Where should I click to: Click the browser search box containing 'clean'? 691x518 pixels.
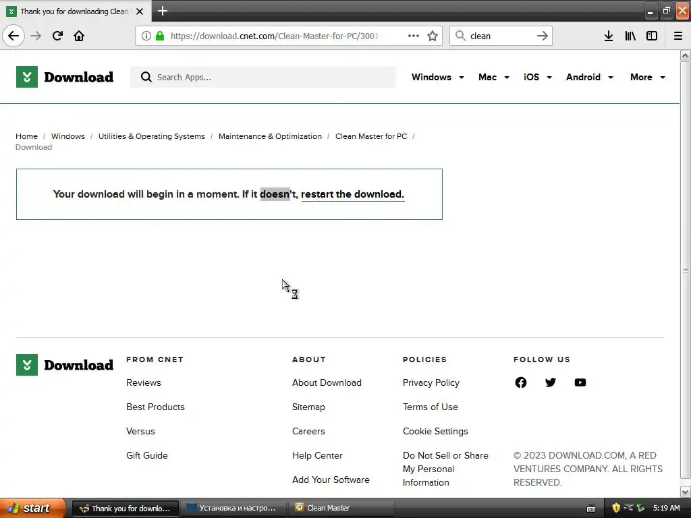(501, 36)
